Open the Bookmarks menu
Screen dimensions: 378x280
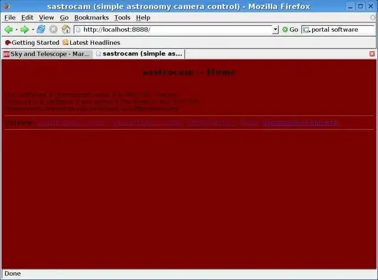pos(92,18)
